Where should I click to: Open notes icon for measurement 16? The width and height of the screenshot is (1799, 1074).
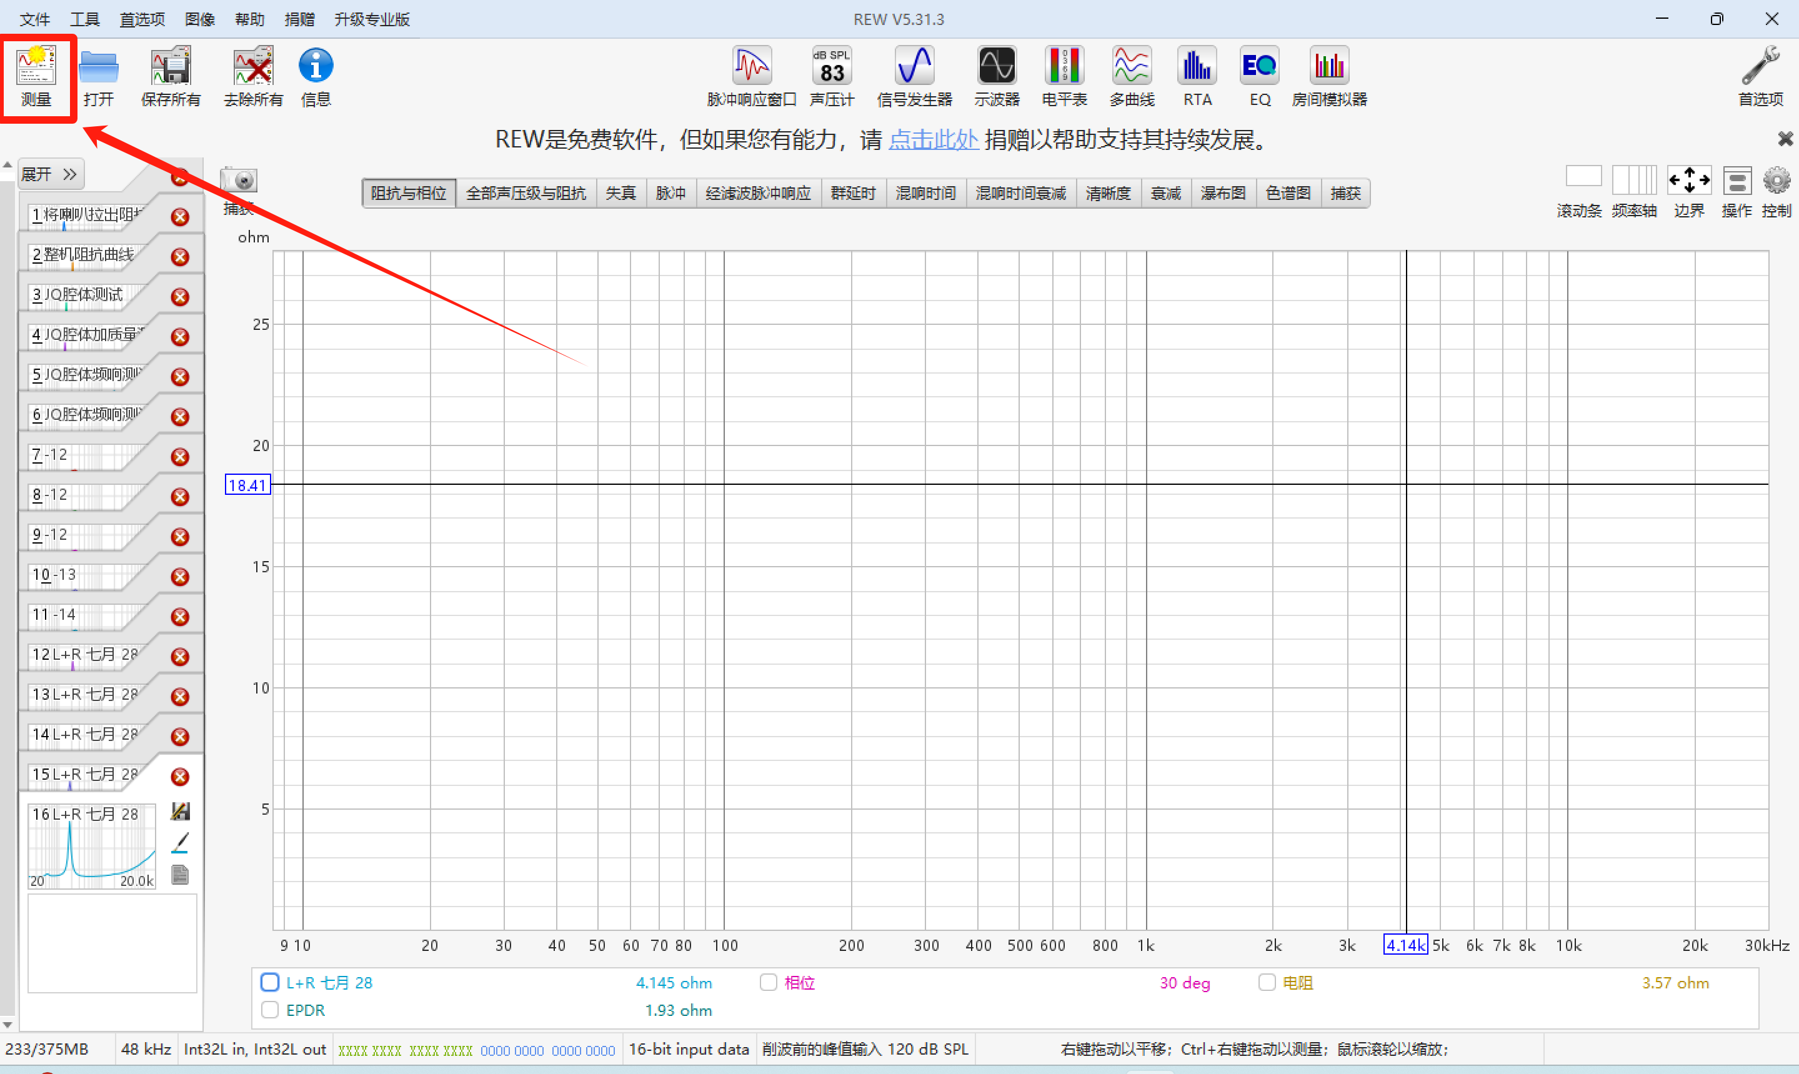[x=180, y=875]
